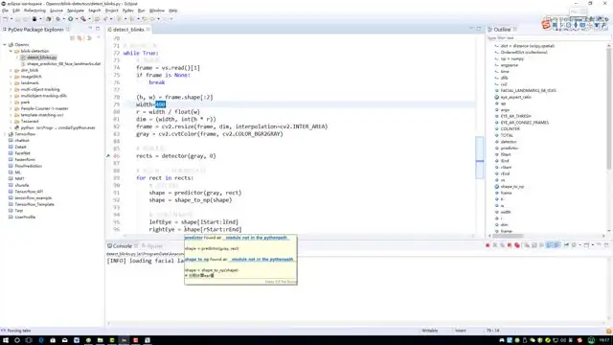Select the FaceNet project

[22, 153]
